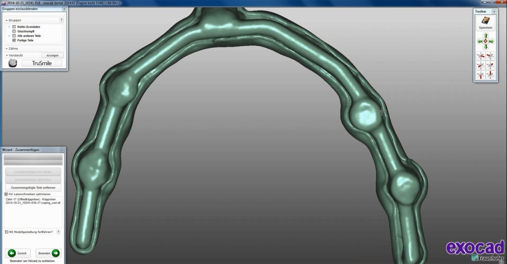Click the help icon in Gruppen section

click(61, 20)
